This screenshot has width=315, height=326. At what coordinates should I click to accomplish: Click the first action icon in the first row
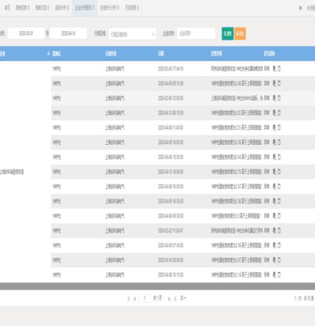(x=274, y=68)
